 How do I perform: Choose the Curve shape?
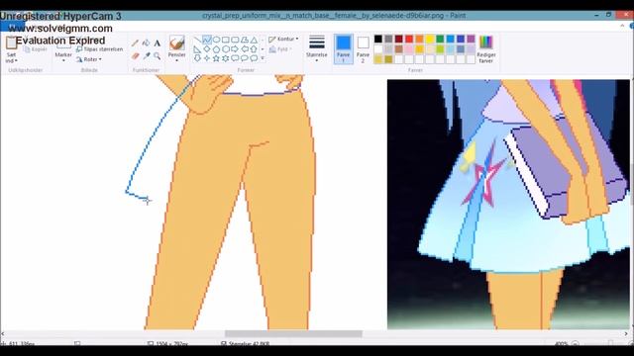tap(207, 40)
